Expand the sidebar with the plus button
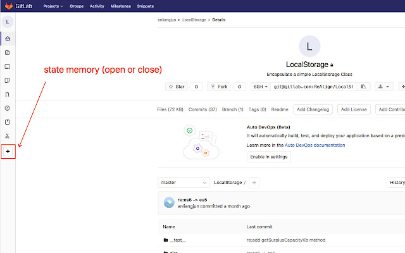This screenshot has height=253, width=405. tap(8, 152)
